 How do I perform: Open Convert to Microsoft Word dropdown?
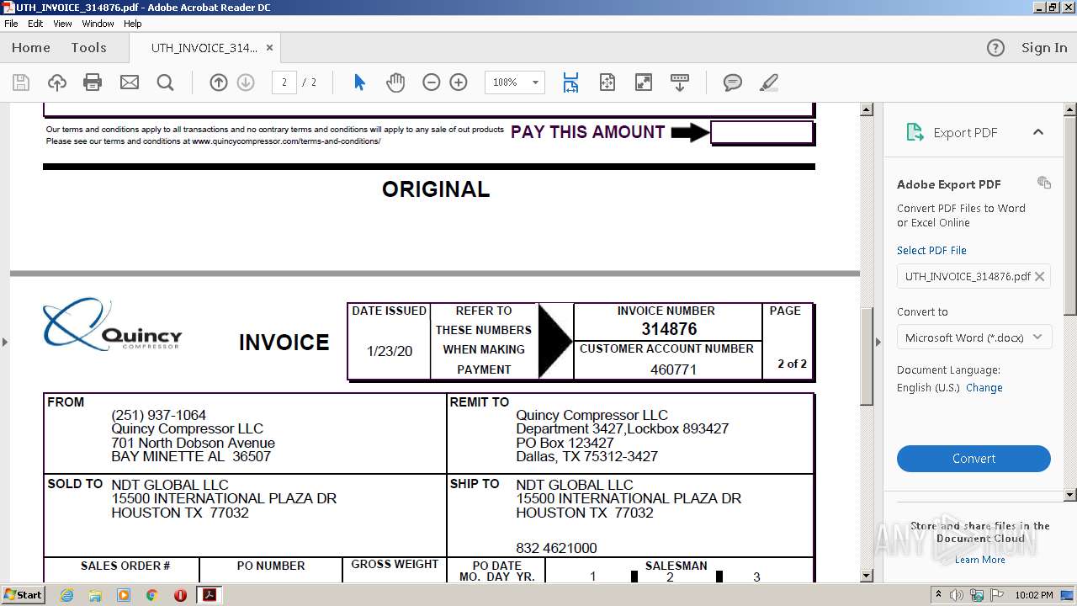click(x=974, y=338)
